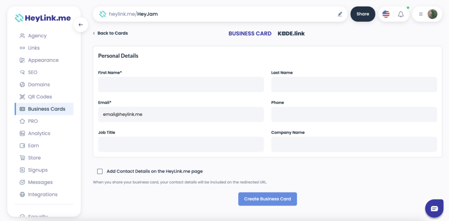Click the user profile avatar

(x=432, y=14)
